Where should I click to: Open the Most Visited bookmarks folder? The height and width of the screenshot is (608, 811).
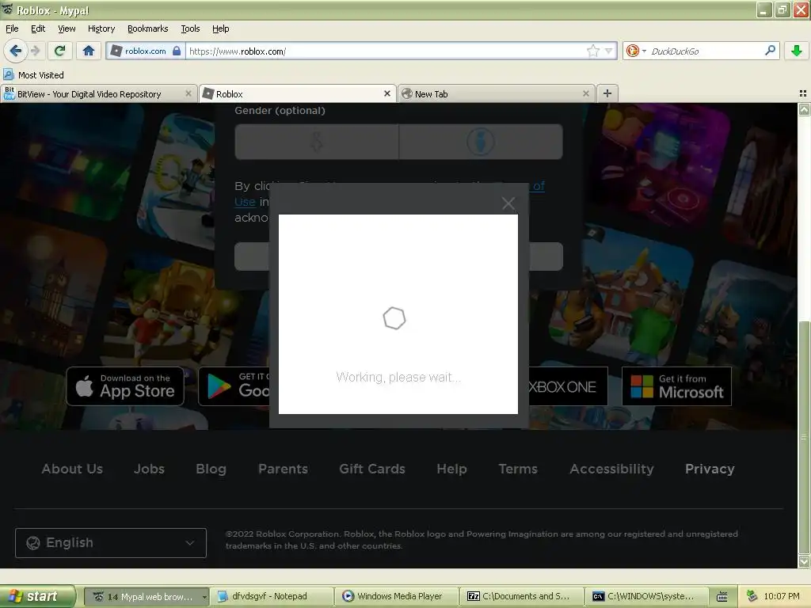tap(34, 75)
